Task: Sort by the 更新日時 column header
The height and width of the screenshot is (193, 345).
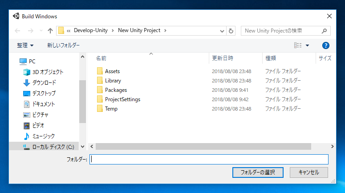Action: click(223, 58)
